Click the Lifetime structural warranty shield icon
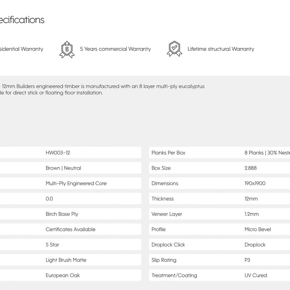 pos(174,49)
